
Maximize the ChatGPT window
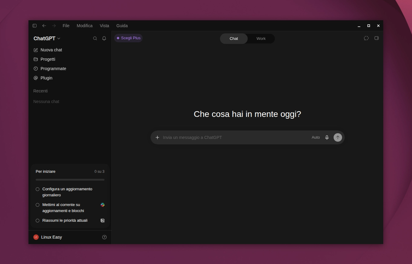click(x=369, y=26)
